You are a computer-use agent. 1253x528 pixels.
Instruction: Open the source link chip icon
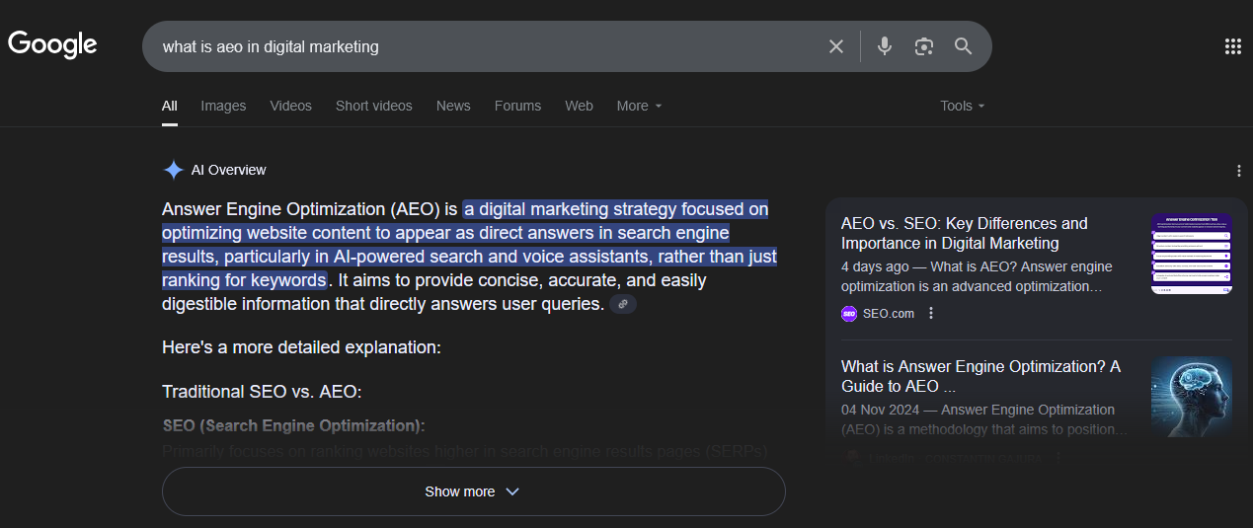(623, 304)
